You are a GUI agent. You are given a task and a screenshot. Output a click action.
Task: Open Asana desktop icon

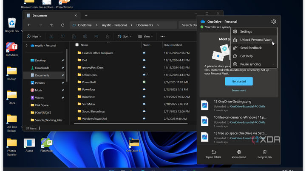click(x=29, y=145)
